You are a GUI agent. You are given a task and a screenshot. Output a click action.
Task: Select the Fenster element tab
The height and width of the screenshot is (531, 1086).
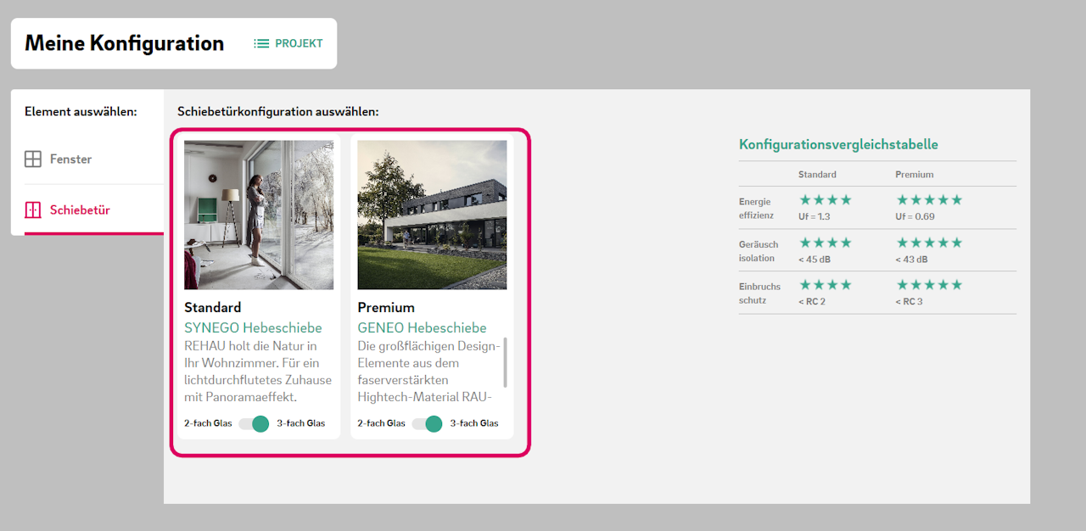[x=94, y=159]
